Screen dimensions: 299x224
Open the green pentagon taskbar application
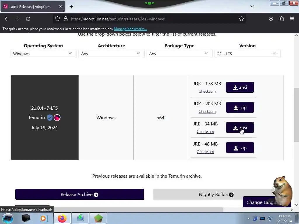coord(98,218)
